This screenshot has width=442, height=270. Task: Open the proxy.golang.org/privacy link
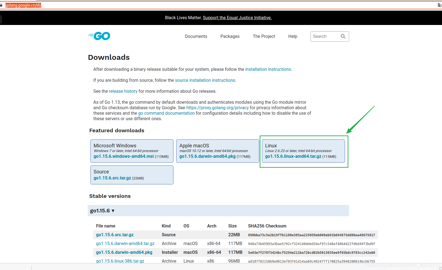pyautogui.click(x=217, y=108)
